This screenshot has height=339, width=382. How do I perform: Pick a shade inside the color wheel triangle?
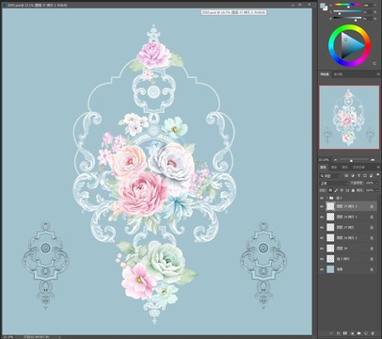coord(351,44)
